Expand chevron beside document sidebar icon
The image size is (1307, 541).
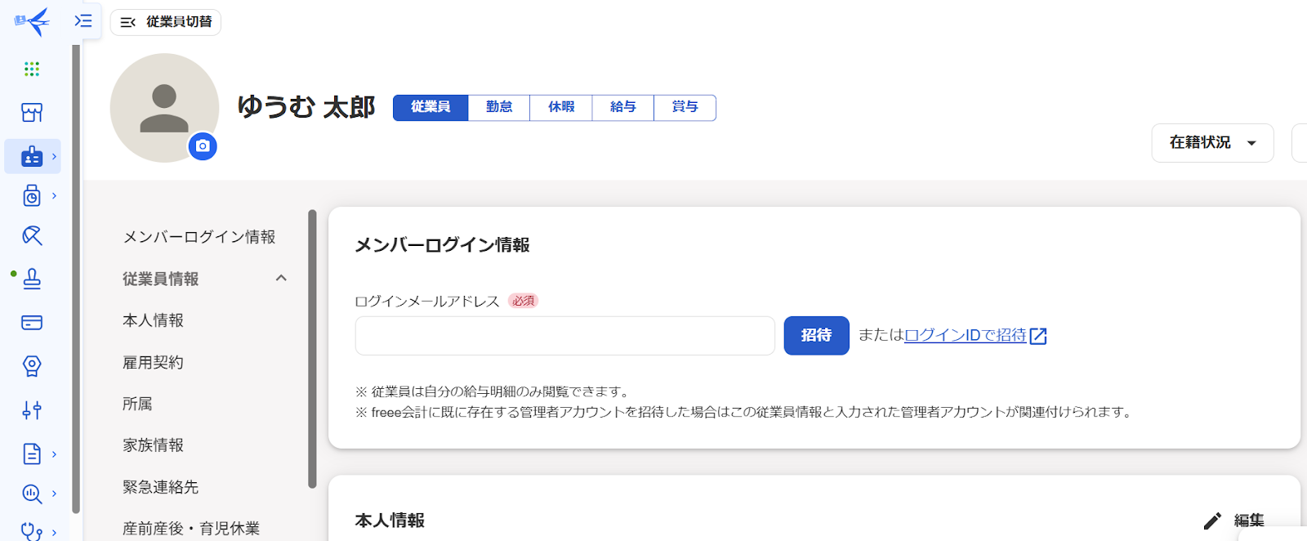click(55, 454)
